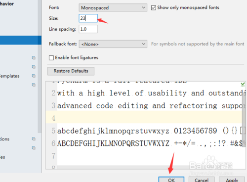This screenshot has width=247, height=182.
Task: Select the 'tions' settings tree item
Action: click(x=4, y=139)
